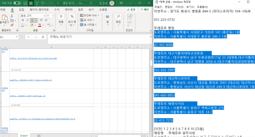Open the 데이터 (Data) tab
This screenshot has height=137, width=255.
click(x=69, y=10)
